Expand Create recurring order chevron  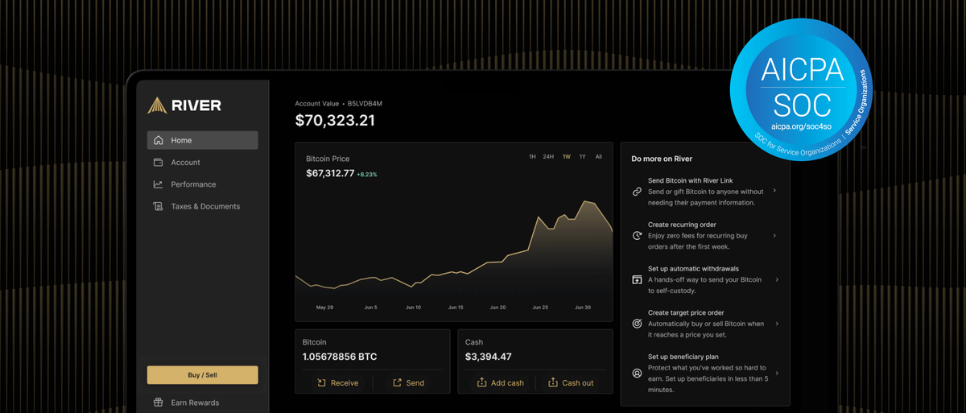point(774,236)
